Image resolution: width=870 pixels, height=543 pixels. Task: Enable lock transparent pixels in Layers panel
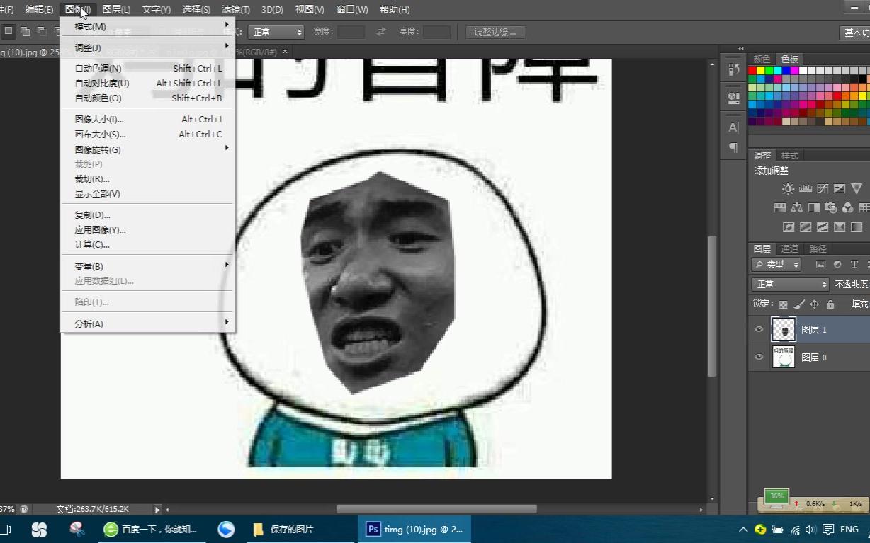pyautogui.click(x=784, y=304)
